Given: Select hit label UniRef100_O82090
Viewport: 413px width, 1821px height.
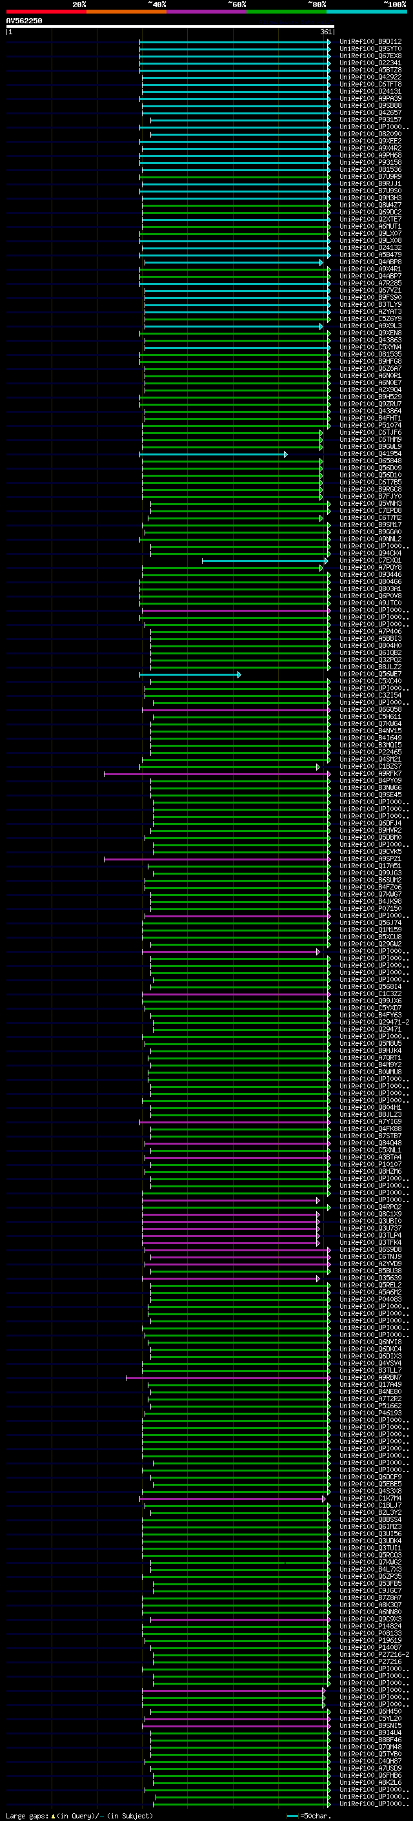Looking at the screenshot, I should (x=370, y=134).
